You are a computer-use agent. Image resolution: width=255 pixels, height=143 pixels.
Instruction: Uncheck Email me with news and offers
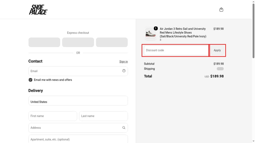pos(30,80)
